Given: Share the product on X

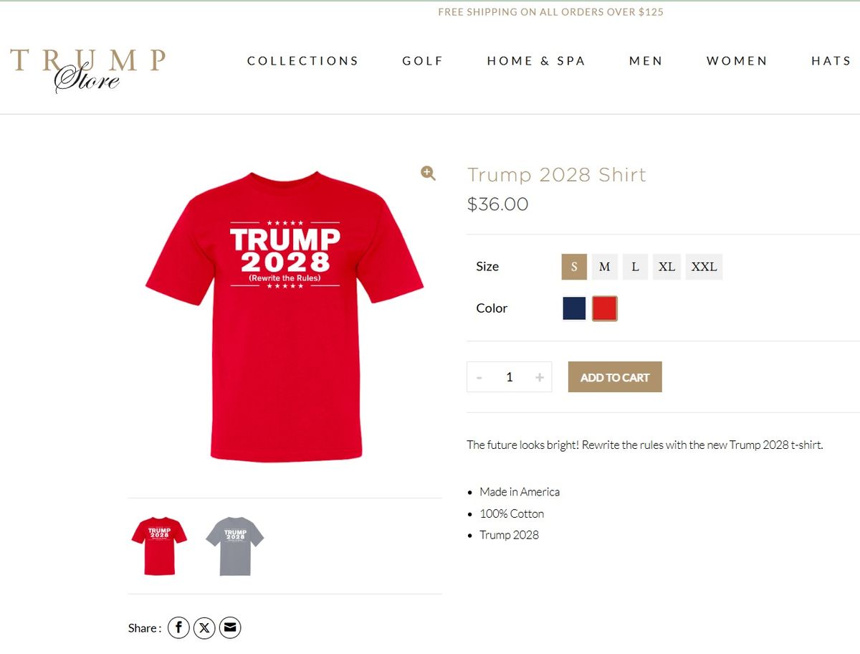Looking at the screenshot, I should [x=204, y=628].
